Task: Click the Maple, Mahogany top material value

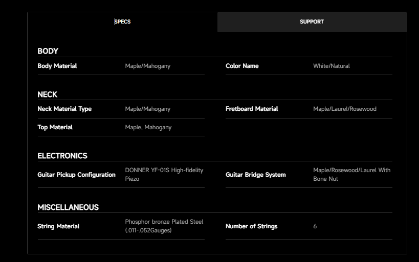Action: (x=148, y=127)
